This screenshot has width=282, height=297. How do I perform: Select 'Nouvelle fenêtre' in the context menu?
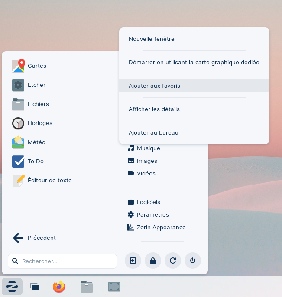(x=151, y=39)
